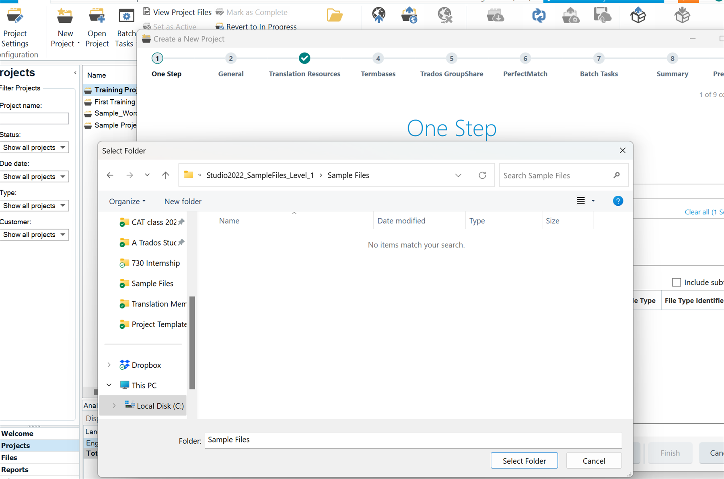Expand the New Project dropdown arrow

pyautogui.click(x=78, y=43)
